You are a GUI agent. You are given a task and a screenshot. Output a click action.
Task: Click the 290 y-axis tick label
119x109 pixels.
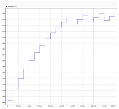[3, 102]
